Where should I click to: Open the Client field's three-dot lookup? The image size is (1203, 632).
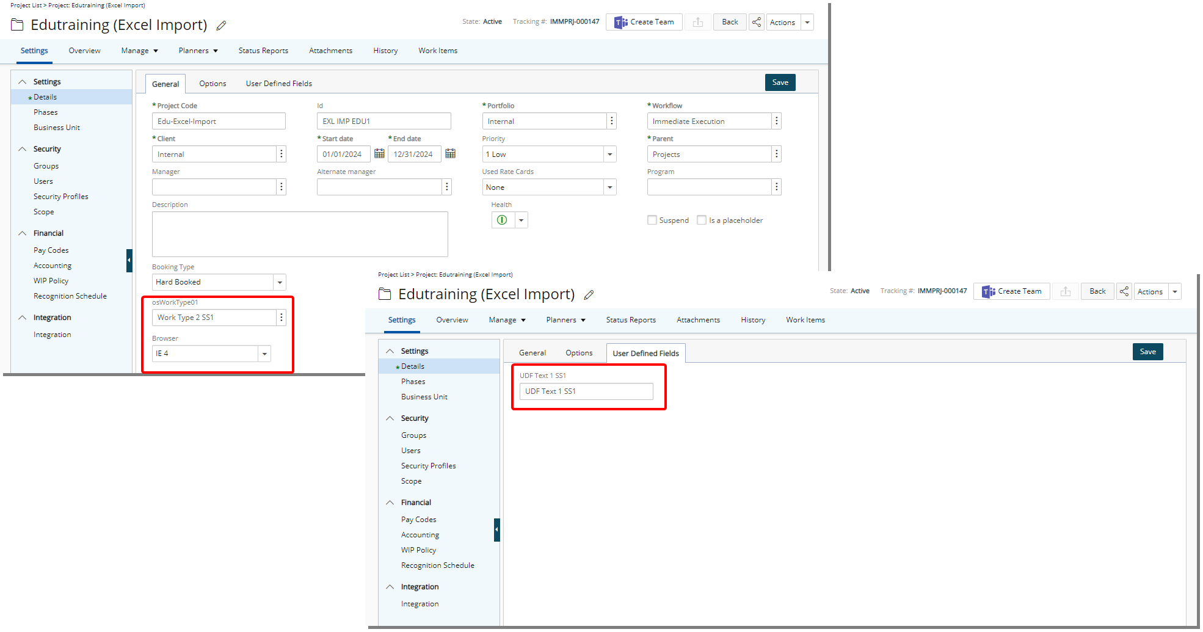point(282,154)
